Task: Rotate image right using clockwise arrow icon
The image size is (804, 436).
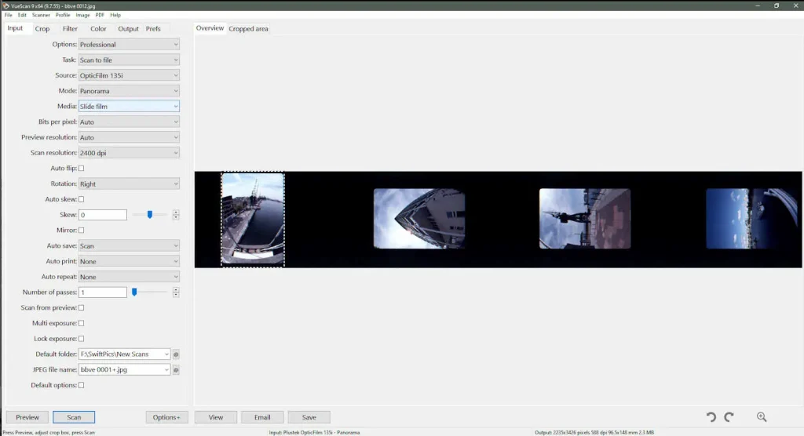Action: click(x=729, y=417)
